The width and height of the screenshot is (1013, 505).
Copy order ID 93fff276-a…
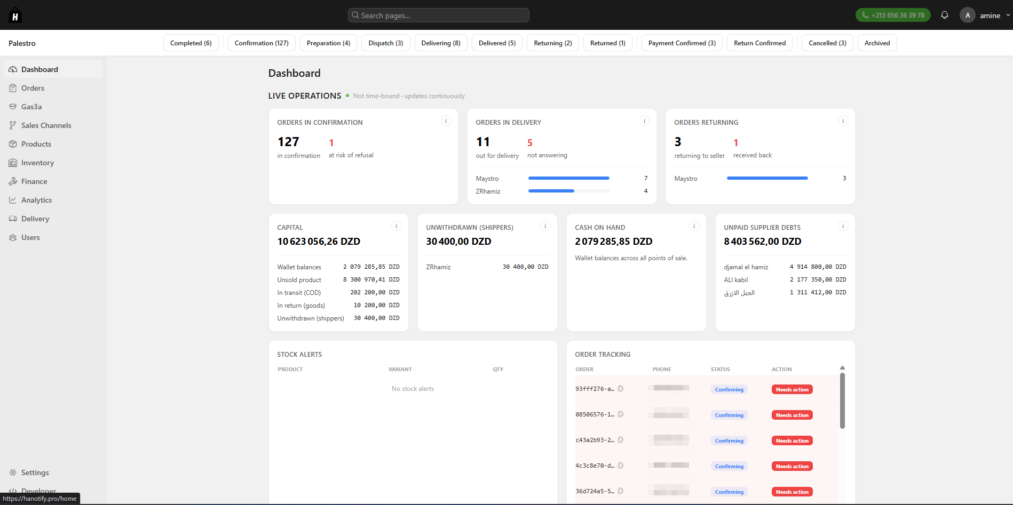tap(621, 389)
